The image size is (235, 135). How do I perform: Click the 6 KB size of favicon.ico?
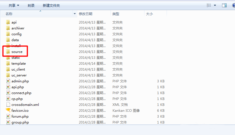(161, 110)
